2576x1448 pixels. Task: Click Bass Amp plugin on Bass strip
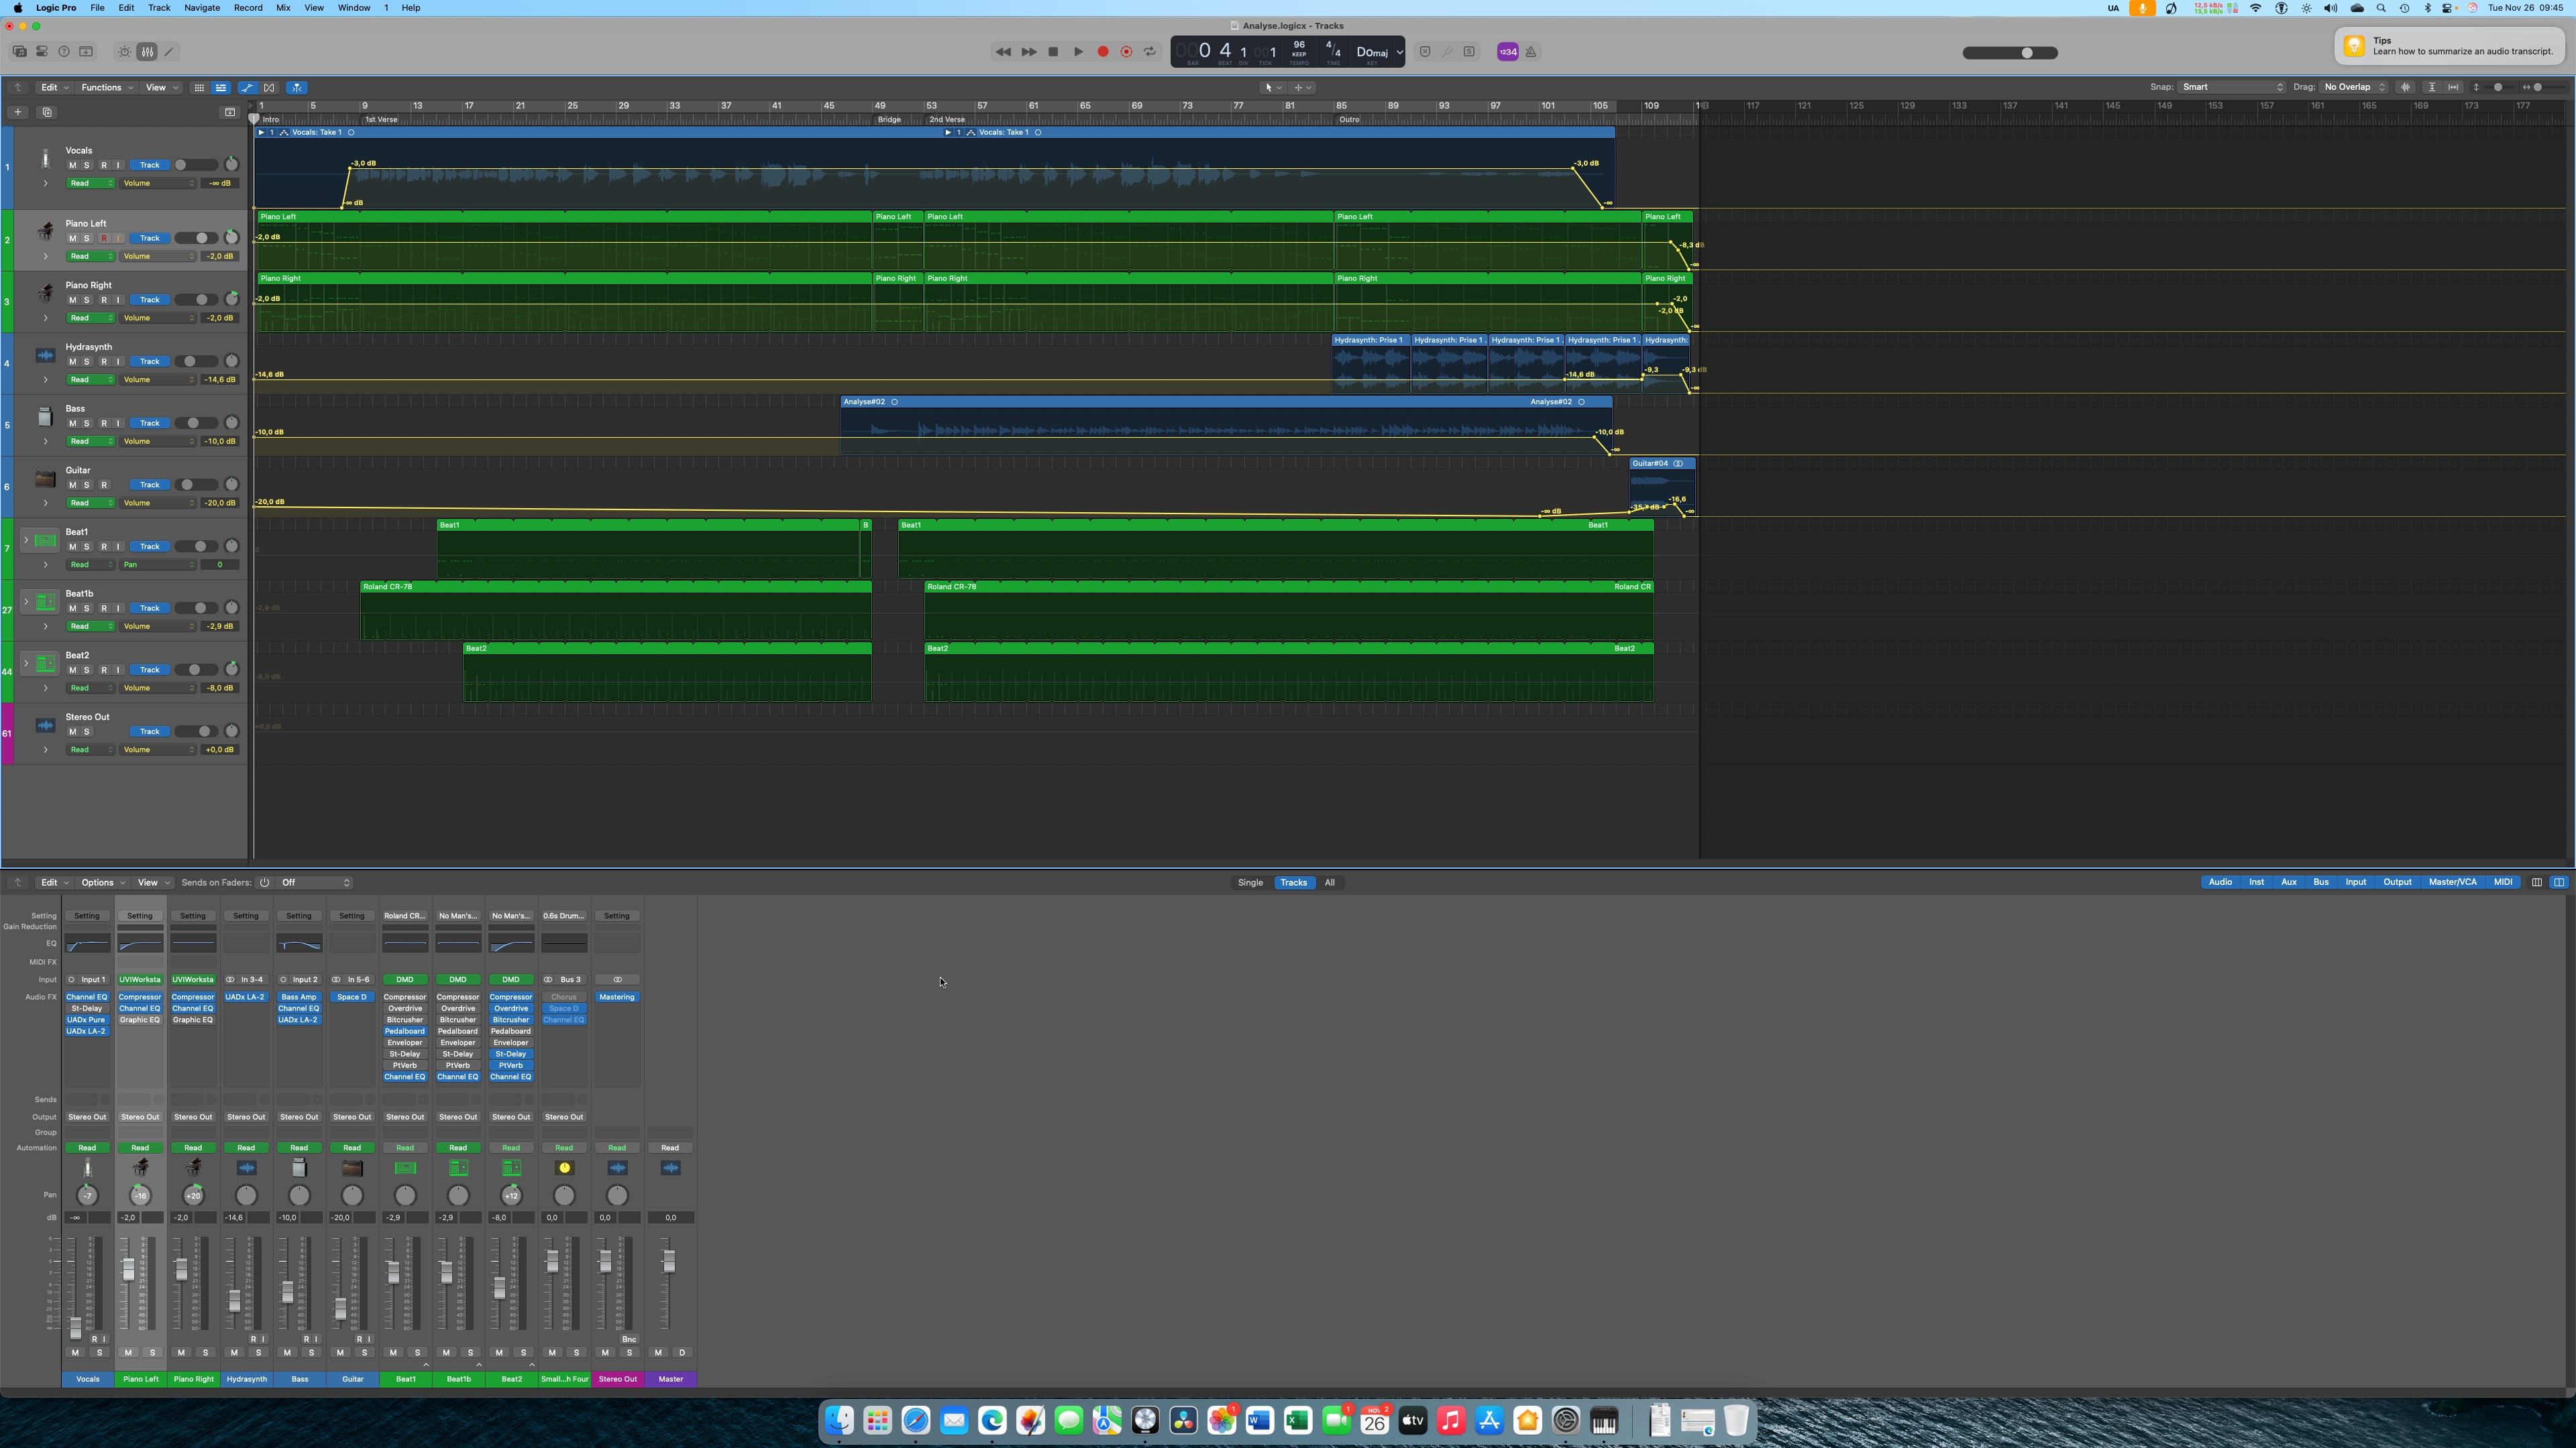(x=299, y=998)
